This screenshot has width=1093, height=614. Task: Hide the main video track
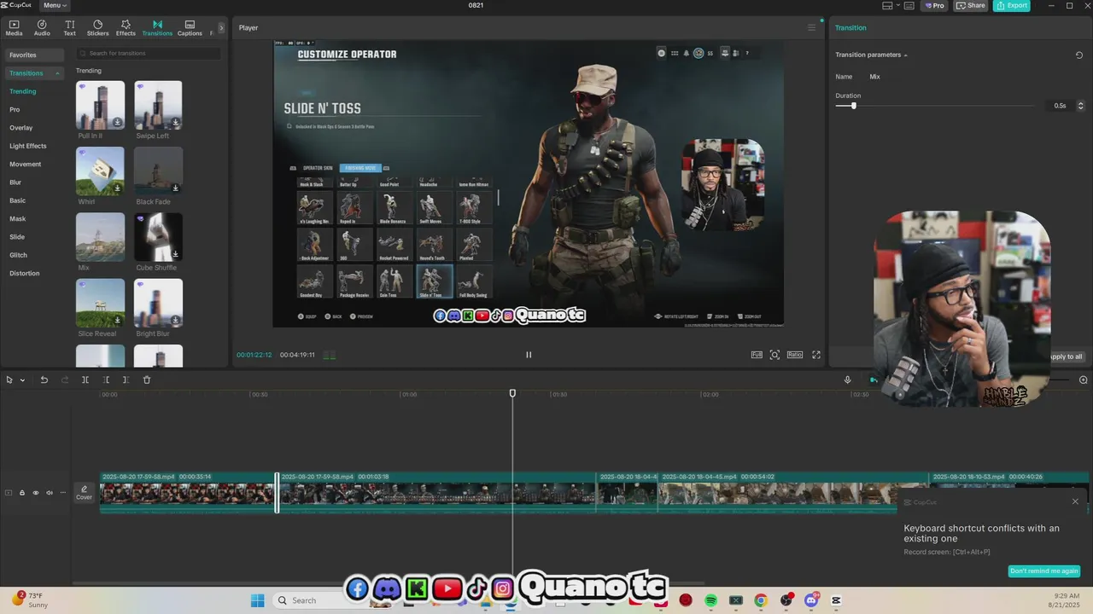[36, 493]
